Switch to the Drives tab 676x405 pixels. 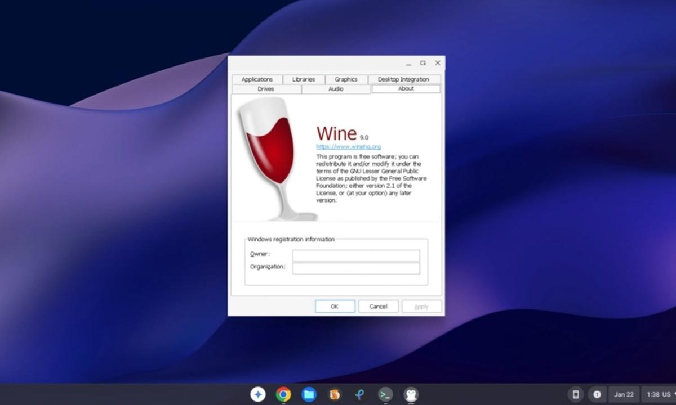click(x=265, y=89)
